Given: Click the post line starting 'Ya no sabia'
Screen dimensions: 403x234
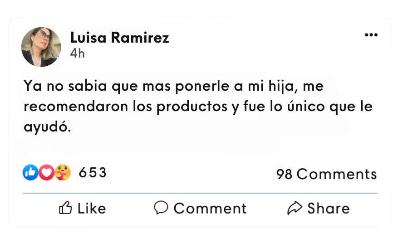Looking at the screenshot, I should coord(173,86).
